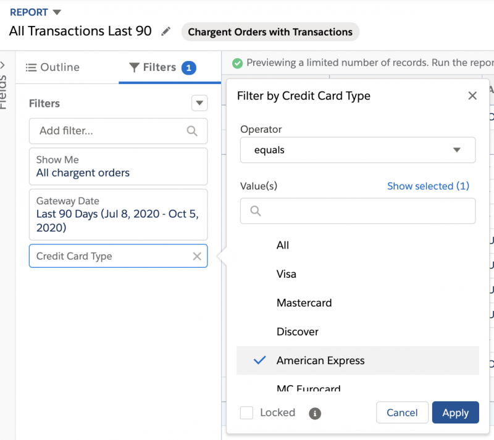Switch to the Outline tab

[59, 67]
